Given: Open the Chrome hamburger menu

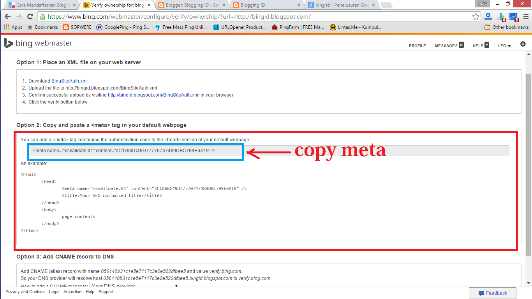Looking at the screenshot, I should 525,17.
